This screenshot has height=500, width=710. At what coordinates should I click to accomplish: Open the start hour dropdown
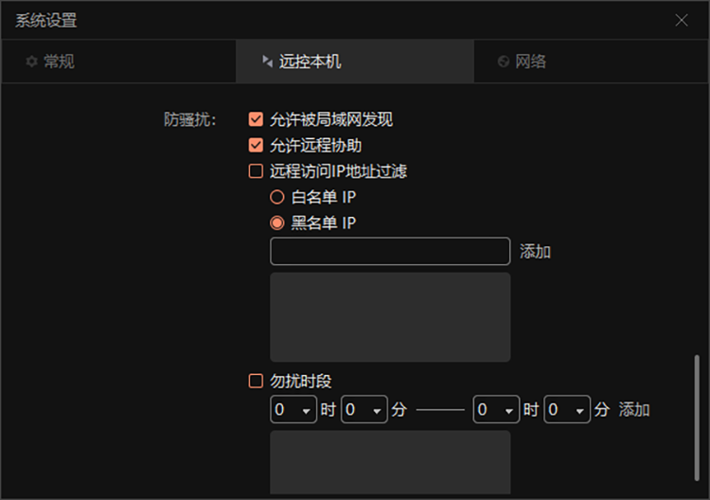(293, 409)
